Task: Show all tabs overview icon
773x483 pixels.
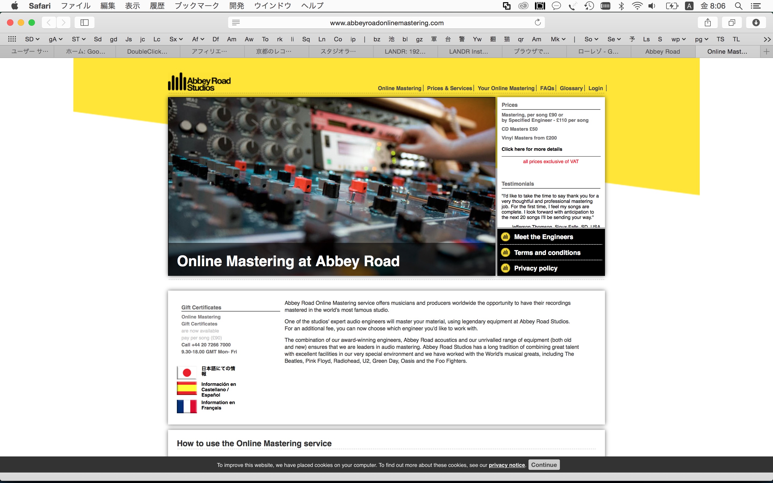Action: pos(732,22)
